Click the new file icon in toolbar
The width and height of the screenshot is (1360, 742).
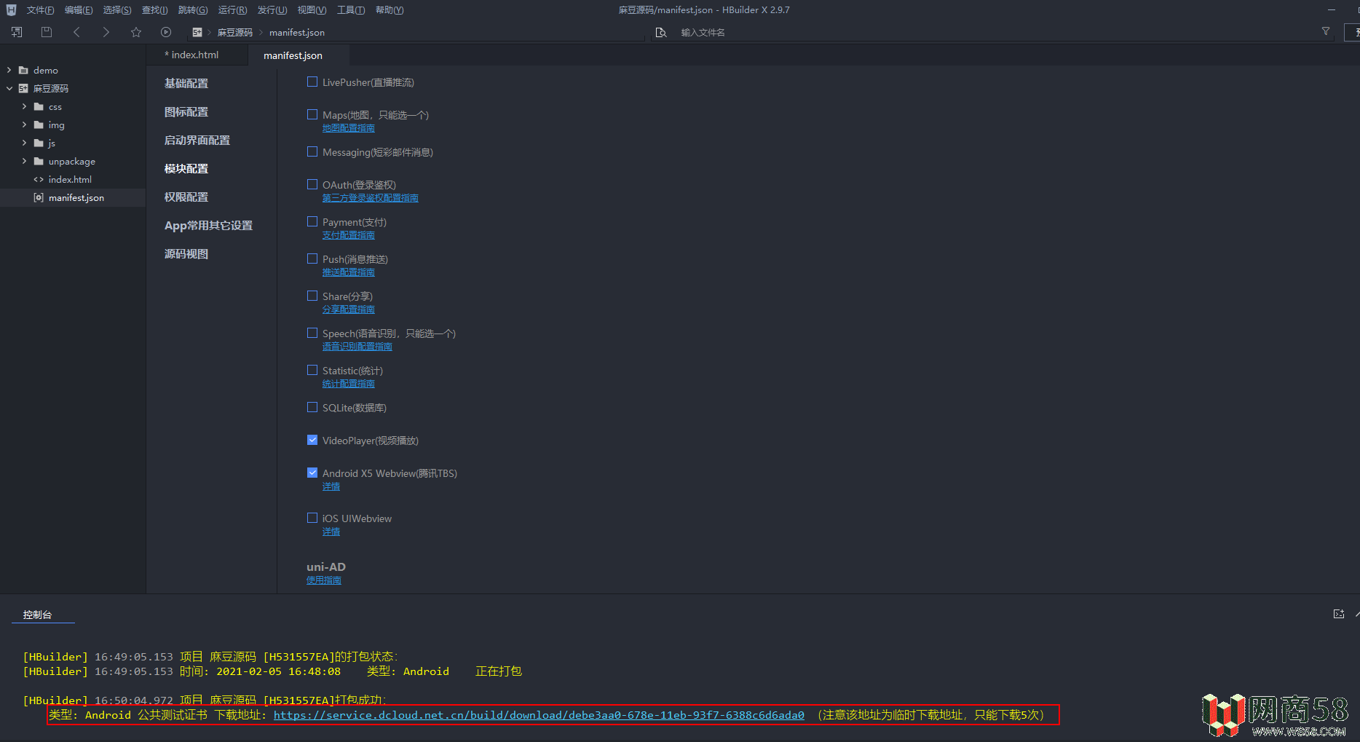pos(17,32)
